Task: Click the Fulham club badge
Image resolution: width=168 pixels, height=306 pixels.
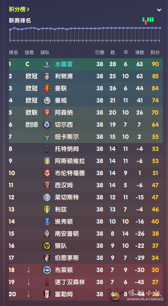Action: [47, 294]
